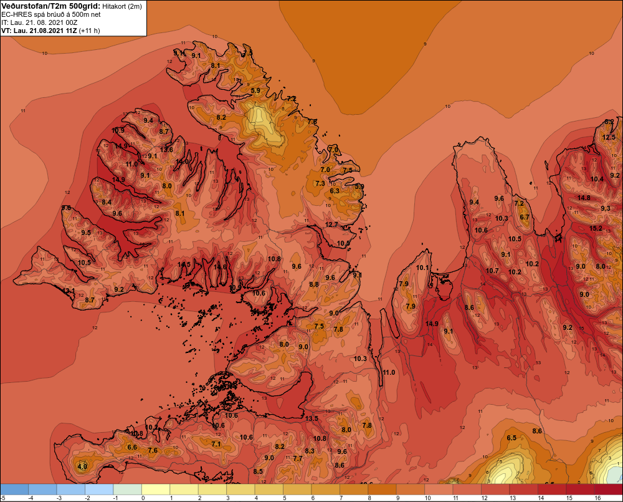Click the 8.8 temperature value

pyautogui.click(x=314, y=284)
